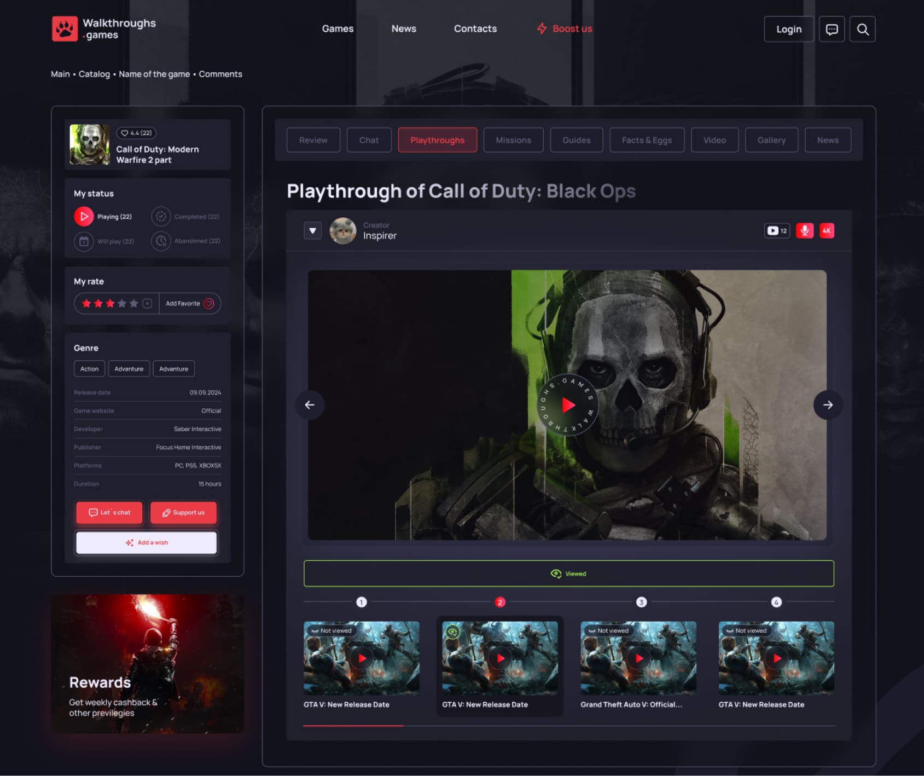The width and height of the screenshot is (924, 776).
Task: Go to the previous video with left arrow
Action: (310, 405)
